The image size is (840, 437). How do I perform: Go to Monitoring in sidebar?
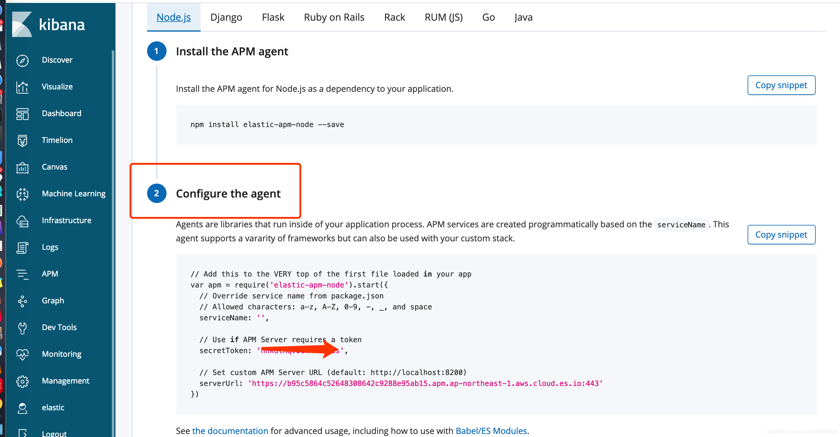(62, 354)
